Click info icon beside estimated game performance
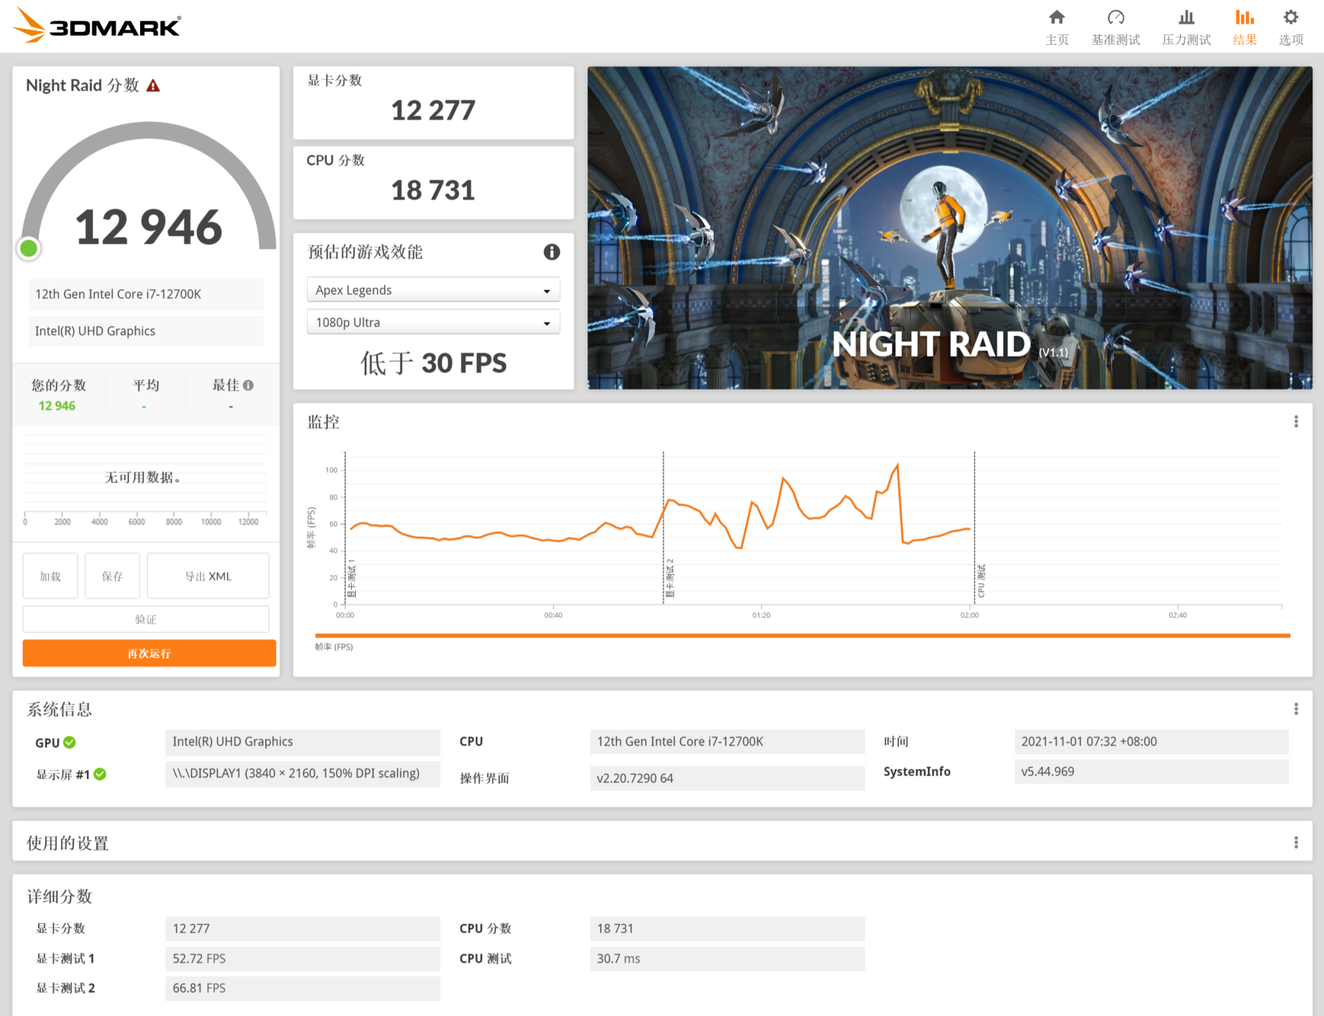Image resolution: width=1324 pixels, height=1016 pixels. [x=552, y=252]
